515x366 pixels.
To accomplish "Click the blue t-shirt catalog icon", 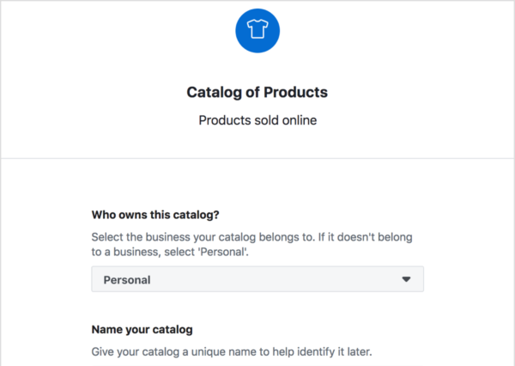I will click(x=257, y=31).
